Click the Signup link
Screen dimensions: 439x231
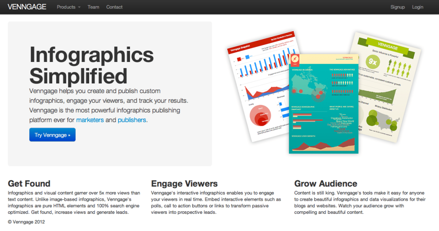(398, 7)
